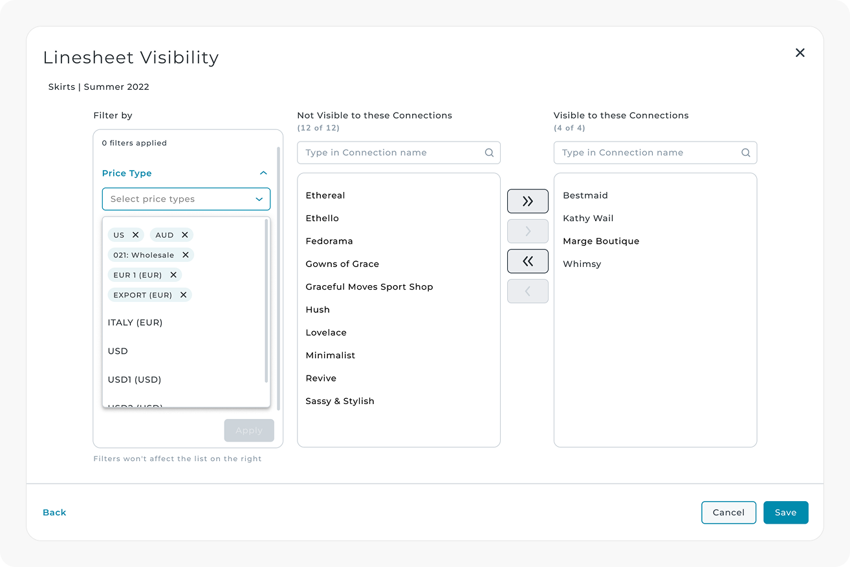Choose ITALY (EUR) from price types
This screenshot has height=567, width=850.
[x=135, y=323]
